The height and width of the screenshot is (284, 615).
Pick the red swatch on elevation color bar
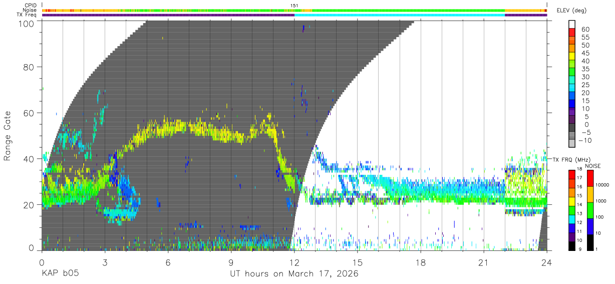point(572,33)
